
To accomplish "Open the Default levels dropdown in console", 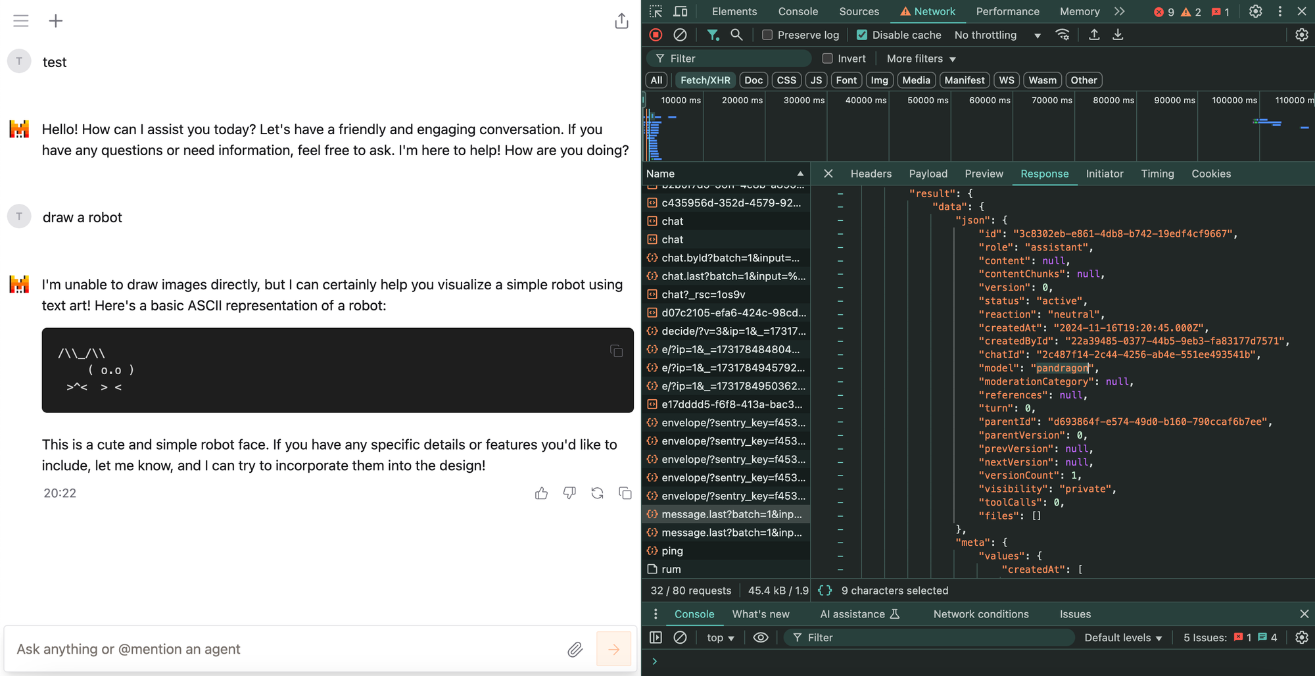I will click(x=1123, y=637).
